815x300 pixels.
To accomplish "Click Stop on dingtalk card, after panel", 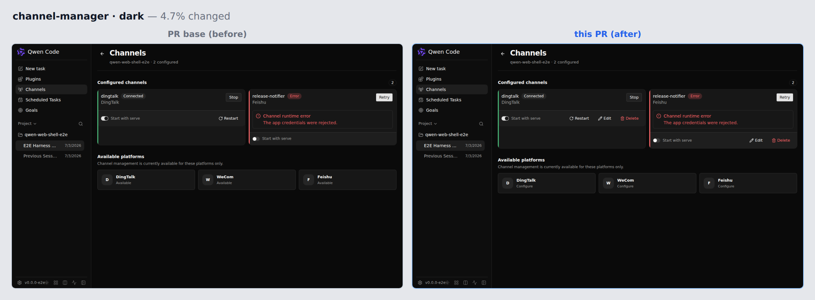I will pyautogui.click(x=634, y=97).
